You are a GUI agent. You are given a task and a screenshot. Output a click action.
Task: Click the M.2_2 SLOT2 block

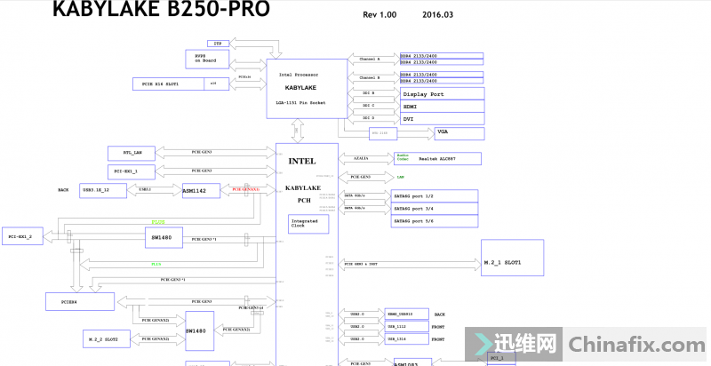(x=107, y=338)
